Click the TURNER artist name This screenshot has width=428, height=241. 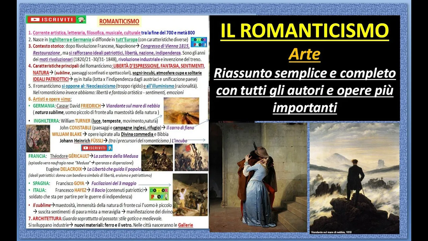82,121
